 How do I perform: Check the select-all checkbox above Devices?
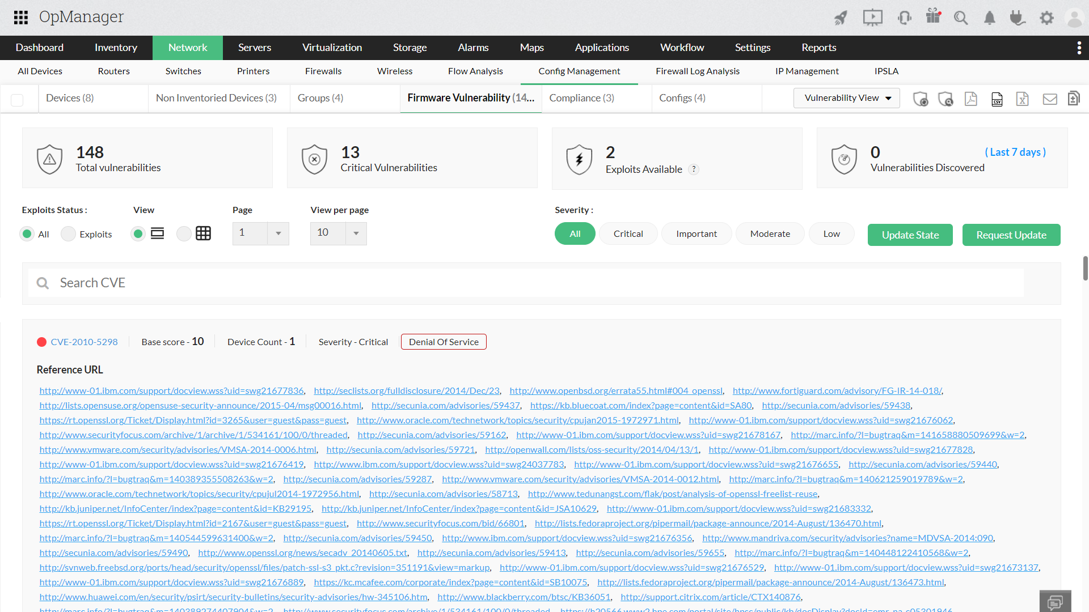pyautogui.click(x=17, y=100)
